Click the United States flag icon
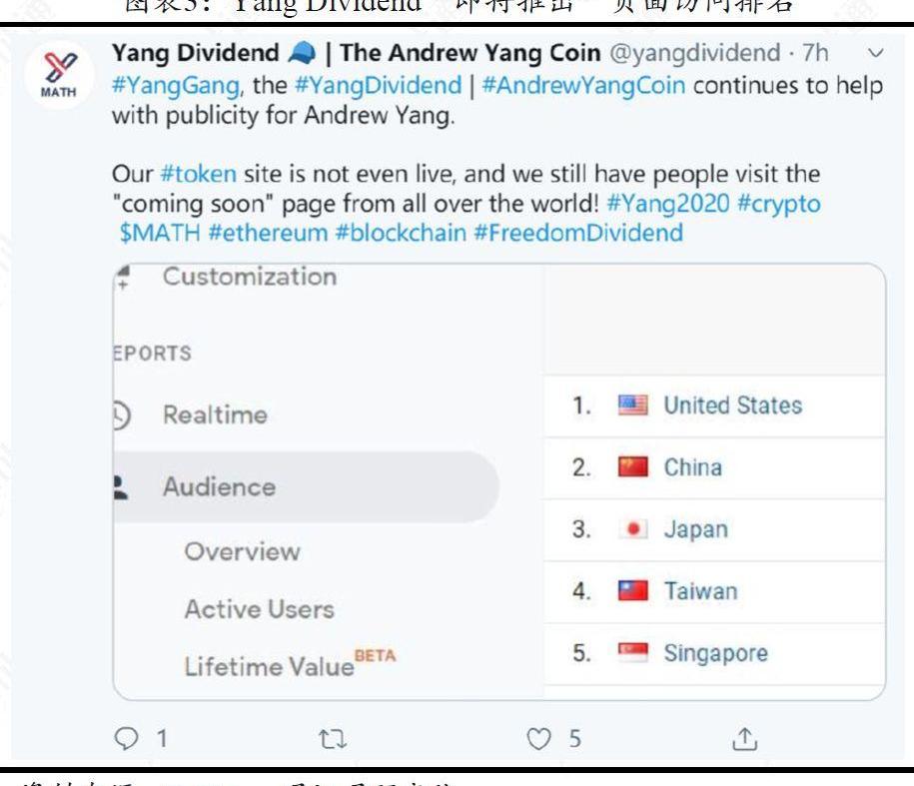Image resolution: width=914 pixels, height=786 pixels. [631, 406]
